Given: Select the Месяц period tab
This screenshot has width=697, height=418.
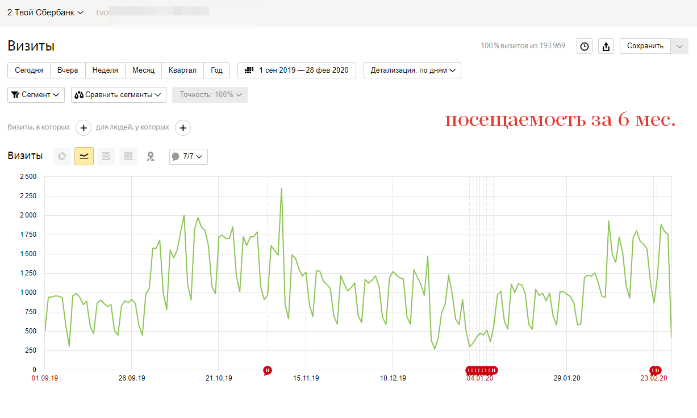Looking at the screenshot, I should click(144, 70).
